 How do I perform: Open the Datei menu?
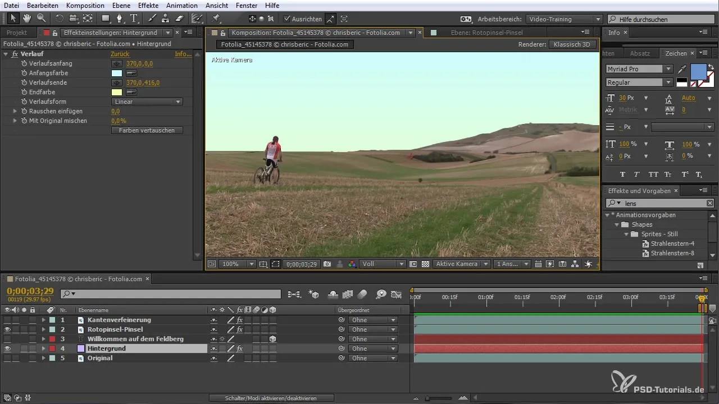(11, 5)
